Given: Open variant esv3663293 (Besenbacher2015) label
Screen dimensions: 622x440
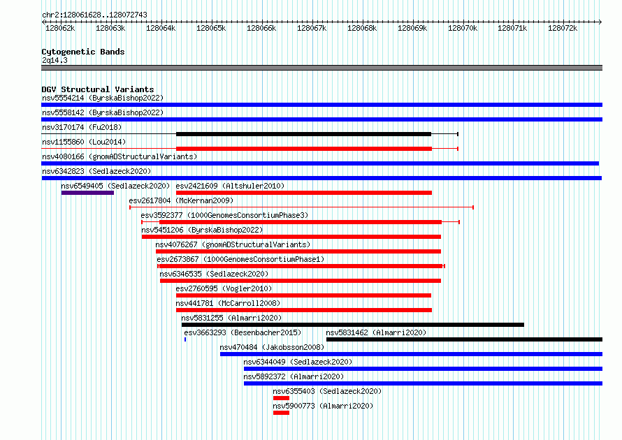Looking at the screenshot, I should (243, 332).
